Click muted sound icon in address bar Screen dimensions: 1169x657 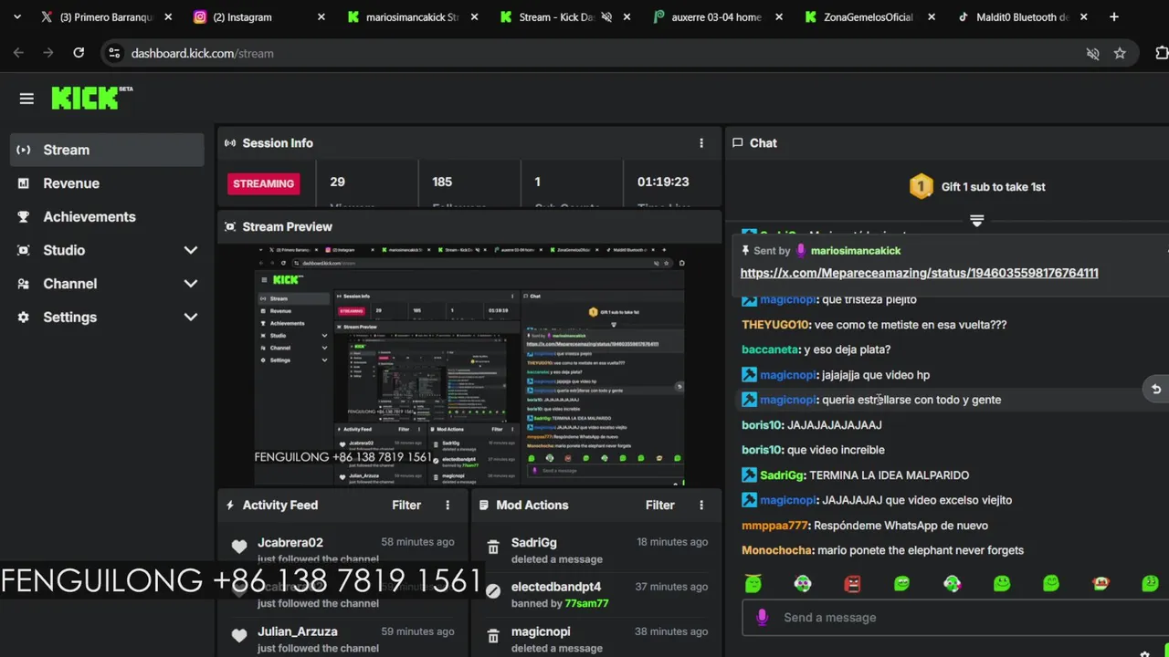point(1092,54)
